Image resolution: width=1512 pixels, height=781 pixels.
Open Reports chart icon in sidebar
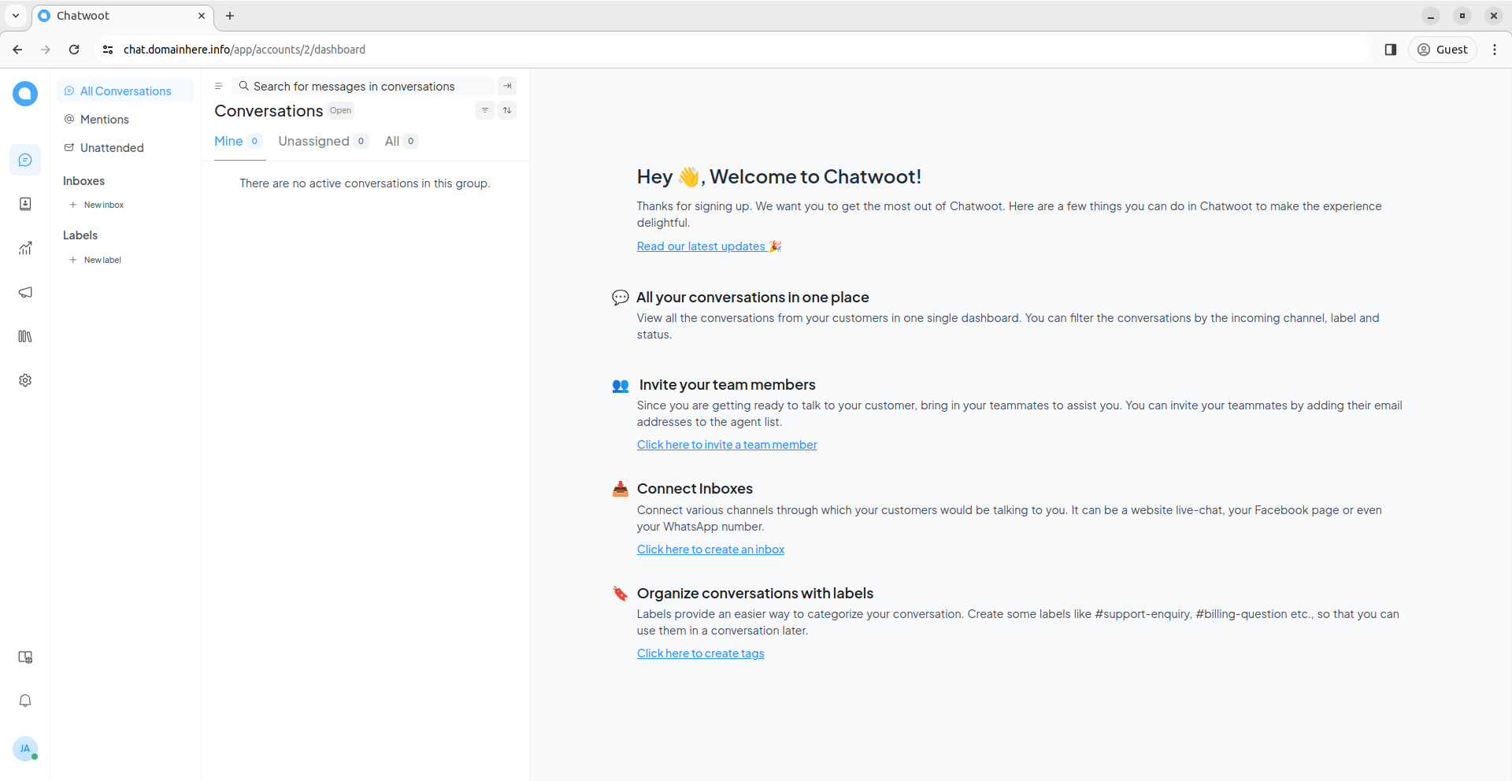coord(25,248)
